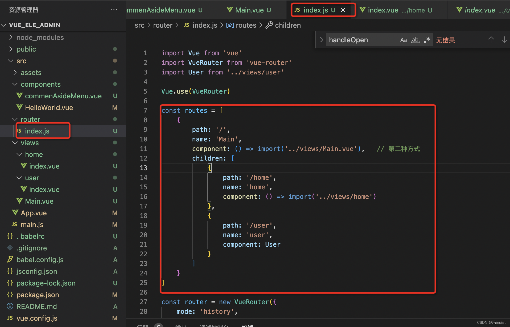Toggle Use Regular Expression in find widget
The image size is (510, 327).
(427, 40)
